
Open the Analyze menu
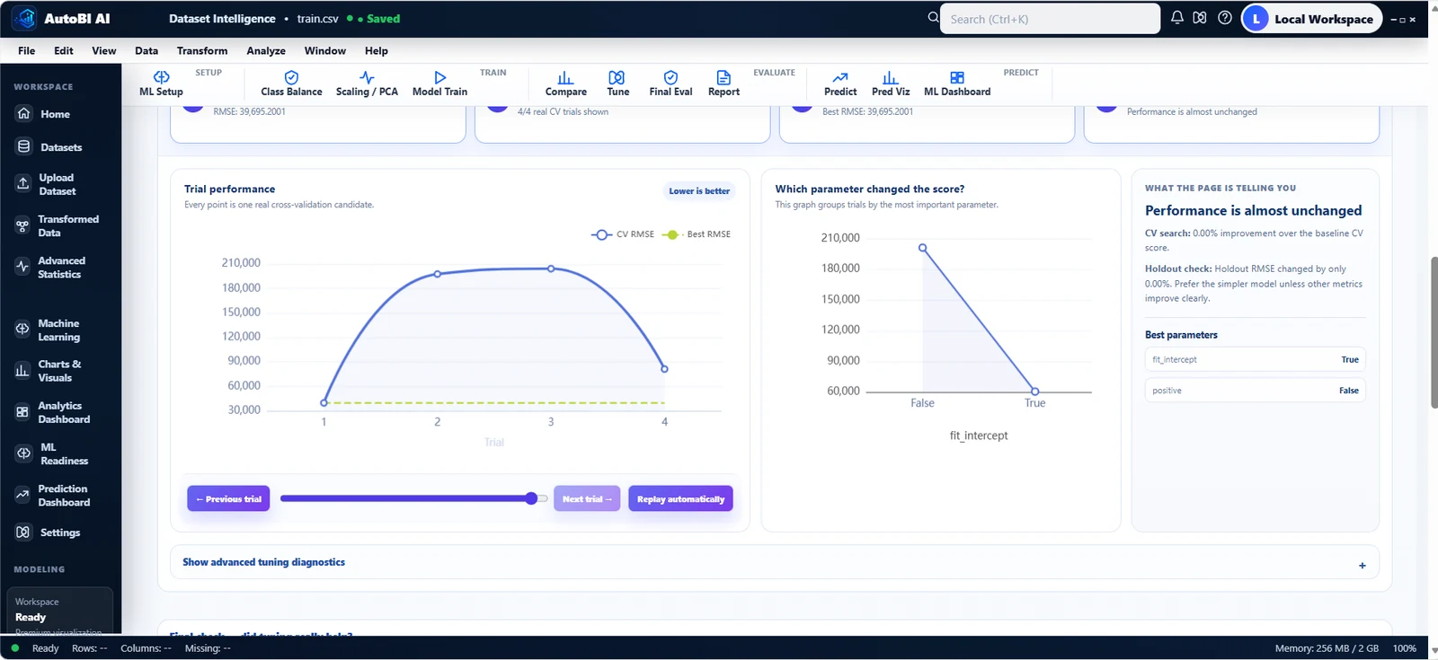click(x=266, y=50)
